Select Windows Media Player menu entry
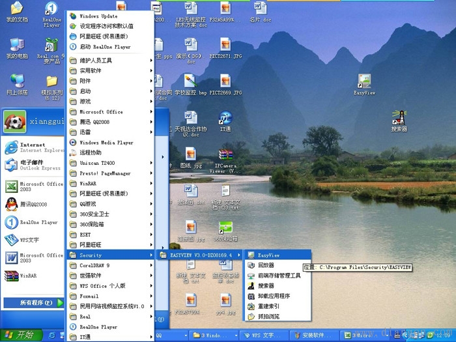The width and height of the screenshot is (456, 342). (106, 142)
